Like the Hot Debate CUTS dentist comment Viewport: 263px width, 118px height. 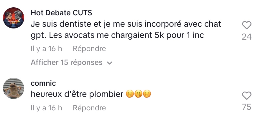point(247,25)
